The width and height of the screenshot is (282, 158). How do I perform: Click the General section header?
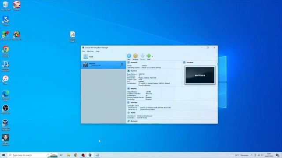134,62
